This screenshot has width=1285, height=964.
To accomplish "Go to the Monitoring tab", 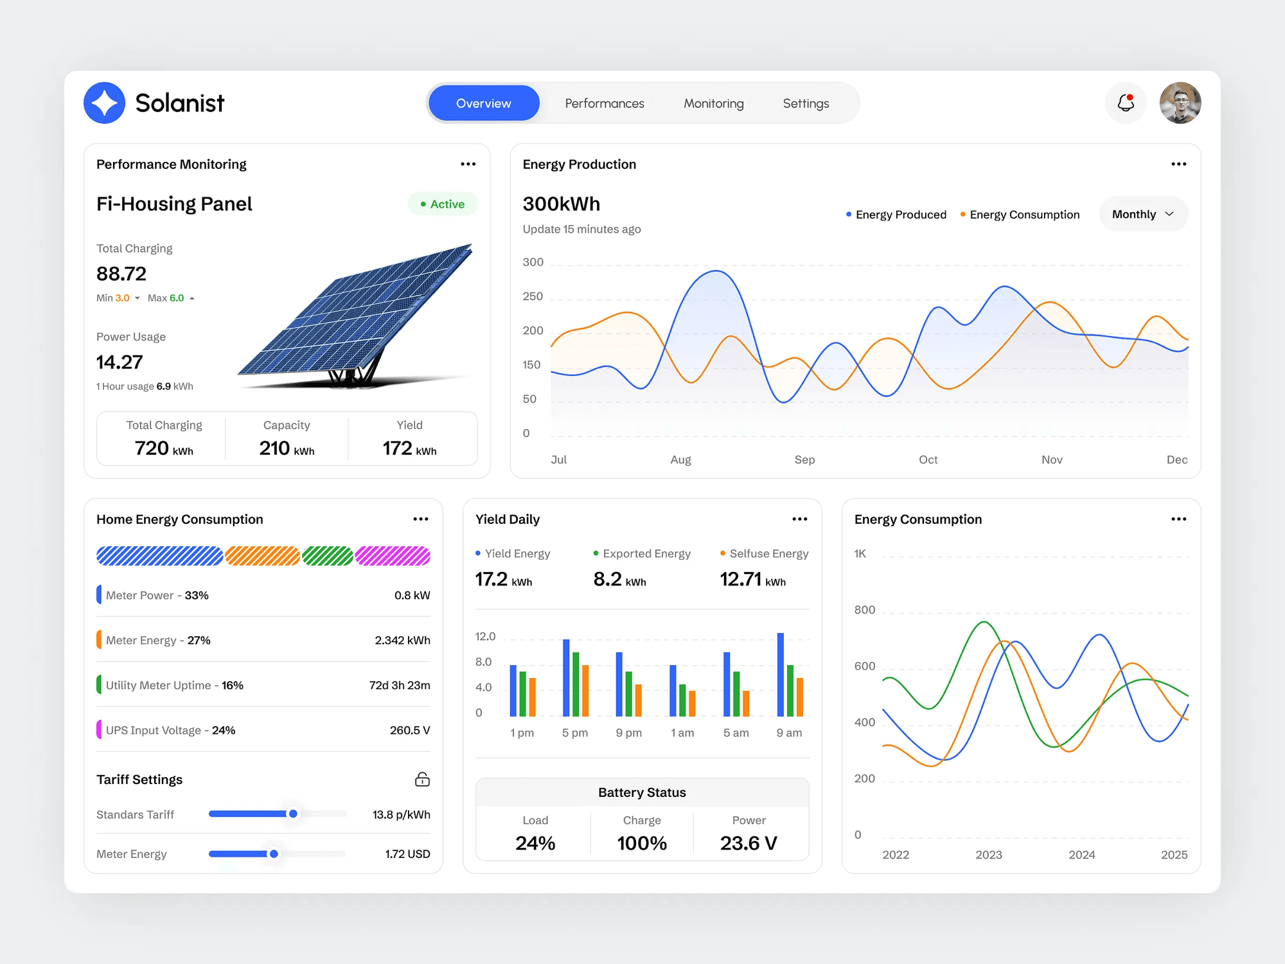I will coord(714,103).
